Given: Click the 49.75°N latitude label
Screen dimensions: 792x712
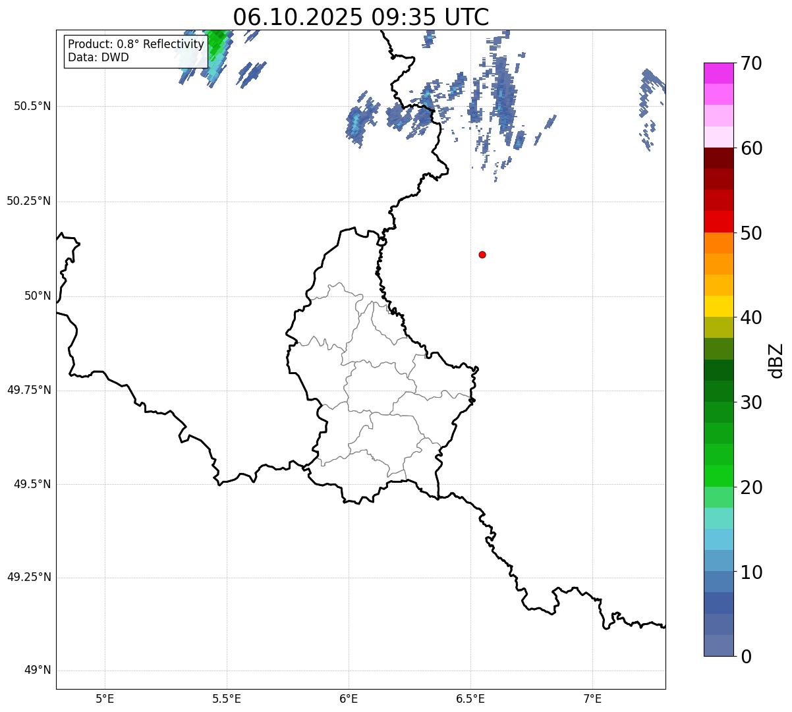Looking at the screenshot, I should point(28,390).
